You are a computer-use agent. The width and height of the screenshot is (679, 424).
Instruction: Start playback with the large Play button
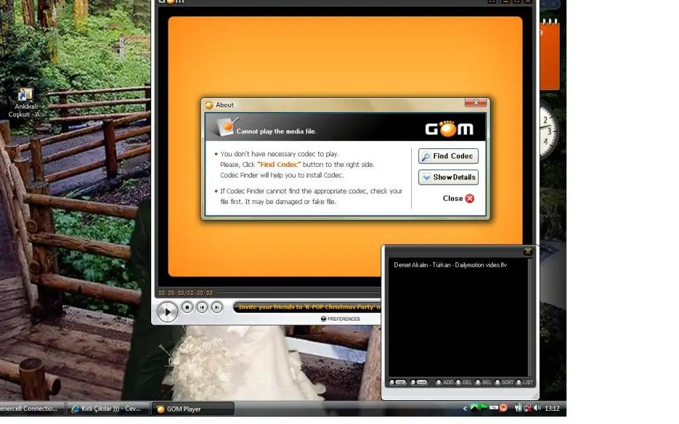coord(167,311)
